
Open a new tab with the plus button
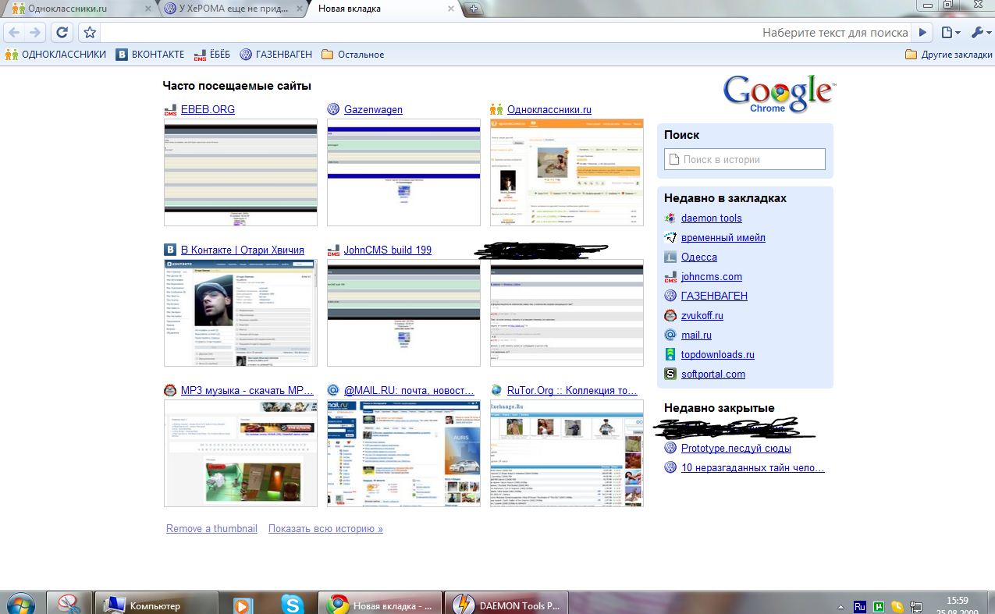[x=474, y=9]
